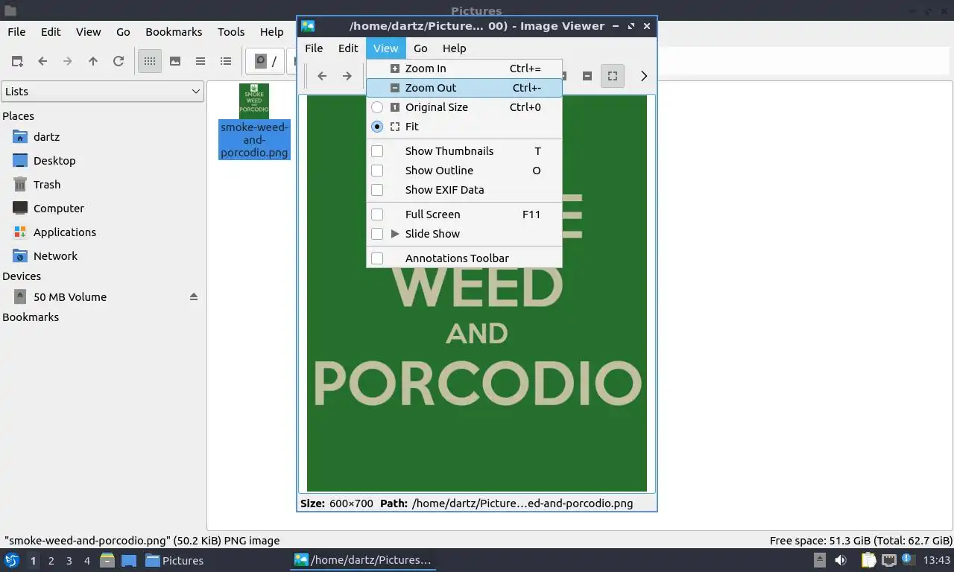Choose Zoom In from View menu
The width and height of the screenshot is (954, 572).
click(464, 69)
